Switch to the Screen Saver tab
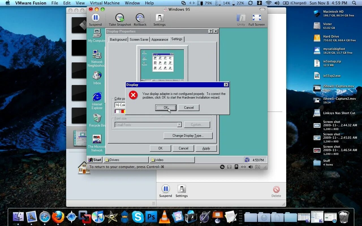This screenshot has height=226, width=362. pyautogui.click(x=139, y=40)
